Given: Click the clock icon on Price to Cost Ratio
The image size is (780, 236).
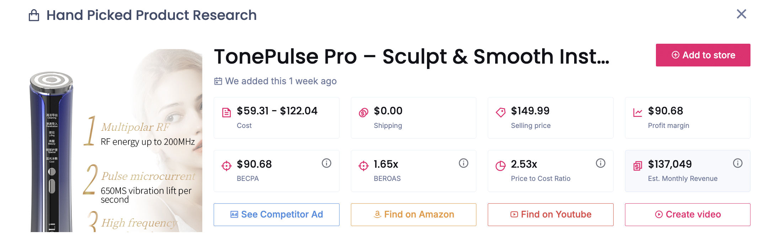Looking at the screenshot, I should [x=501, y=165].
